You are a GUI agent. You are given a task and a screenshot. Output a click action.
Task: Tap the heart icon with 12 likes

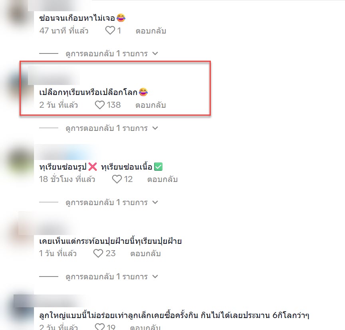pyautogui.click(x=117, y=179)
